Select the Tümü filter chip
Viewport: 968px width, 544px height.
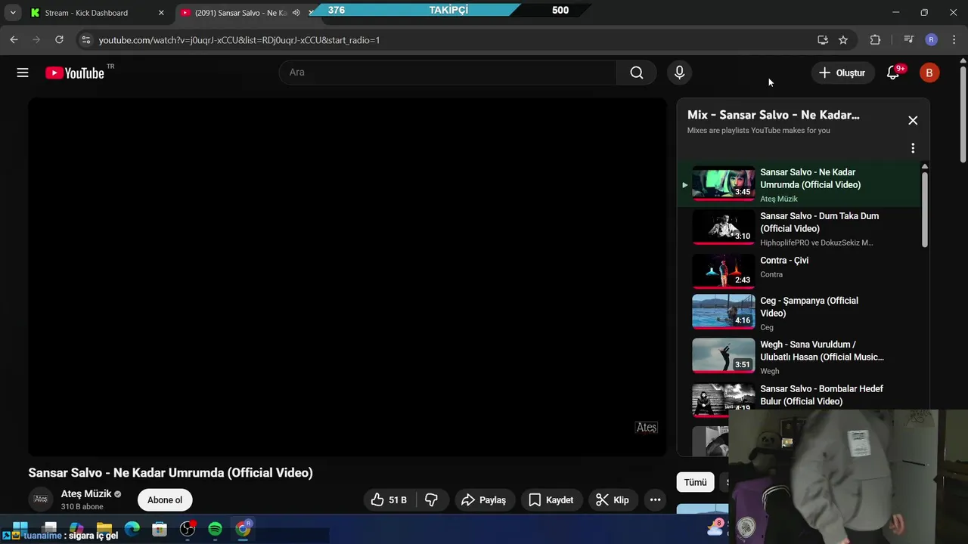pos(695,482)
